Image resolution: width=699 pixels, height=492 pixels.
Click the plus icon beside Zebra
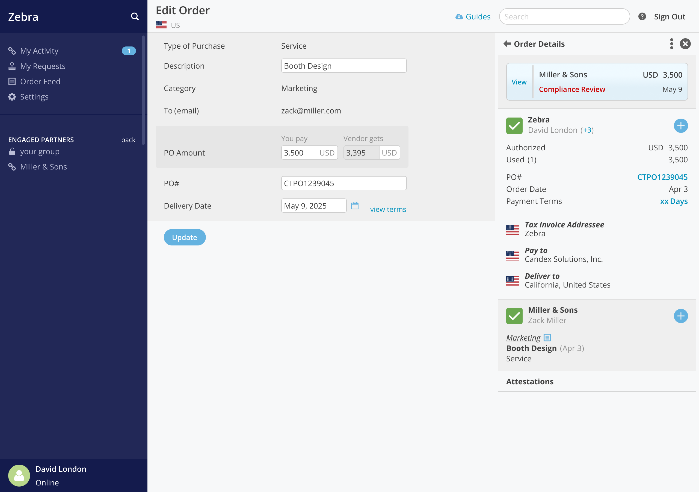[680, 126]
